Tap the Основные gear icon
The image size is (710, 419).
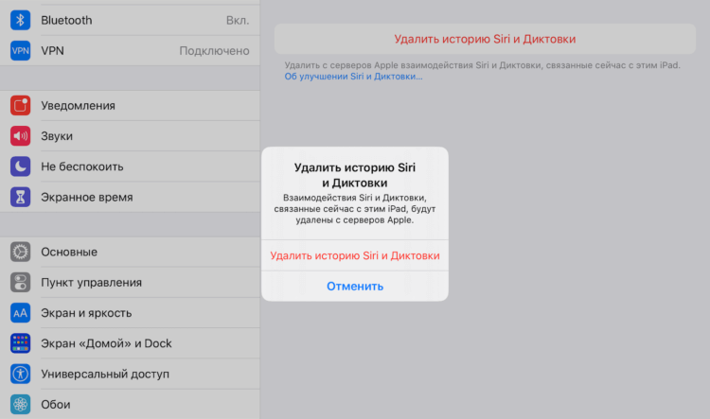point(21,252)
